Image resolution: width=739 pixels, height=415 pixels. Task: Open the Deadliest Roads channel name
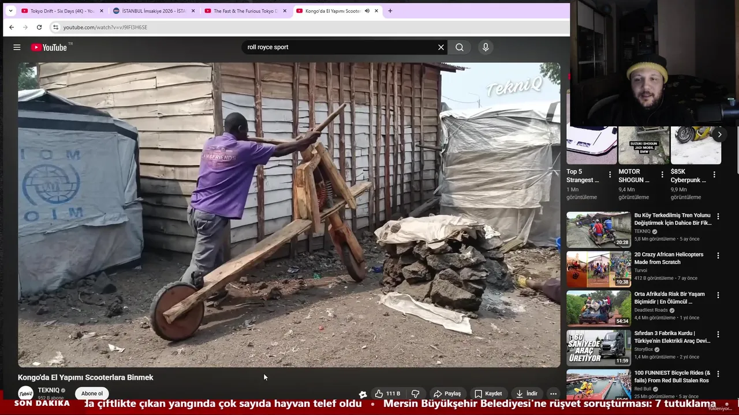[x=651, y=310]
